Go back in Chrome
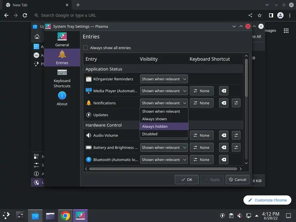The height and width of the screenshot is (222, 296). click(x=6, y=15)
